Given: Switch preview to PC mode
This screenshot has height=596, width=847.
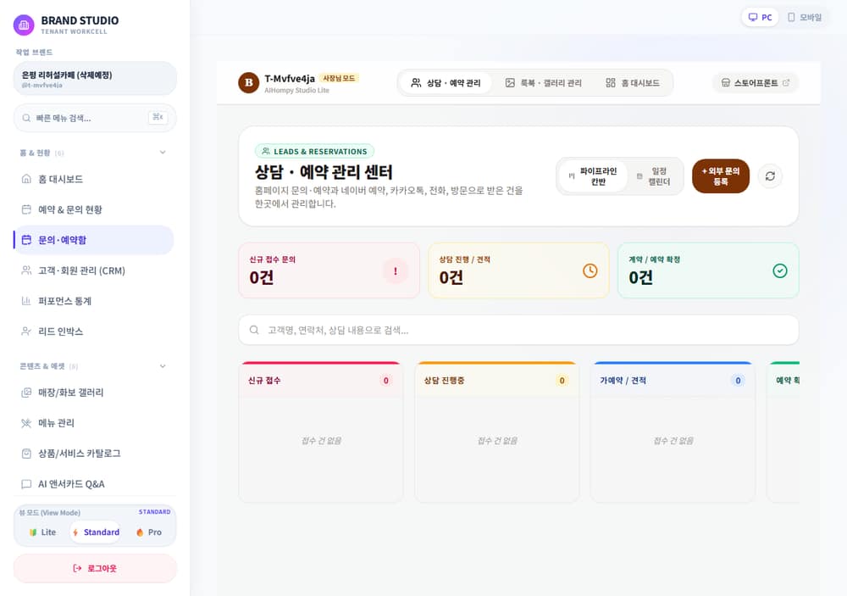Looking at the screenshot, I should pos(760,17).
